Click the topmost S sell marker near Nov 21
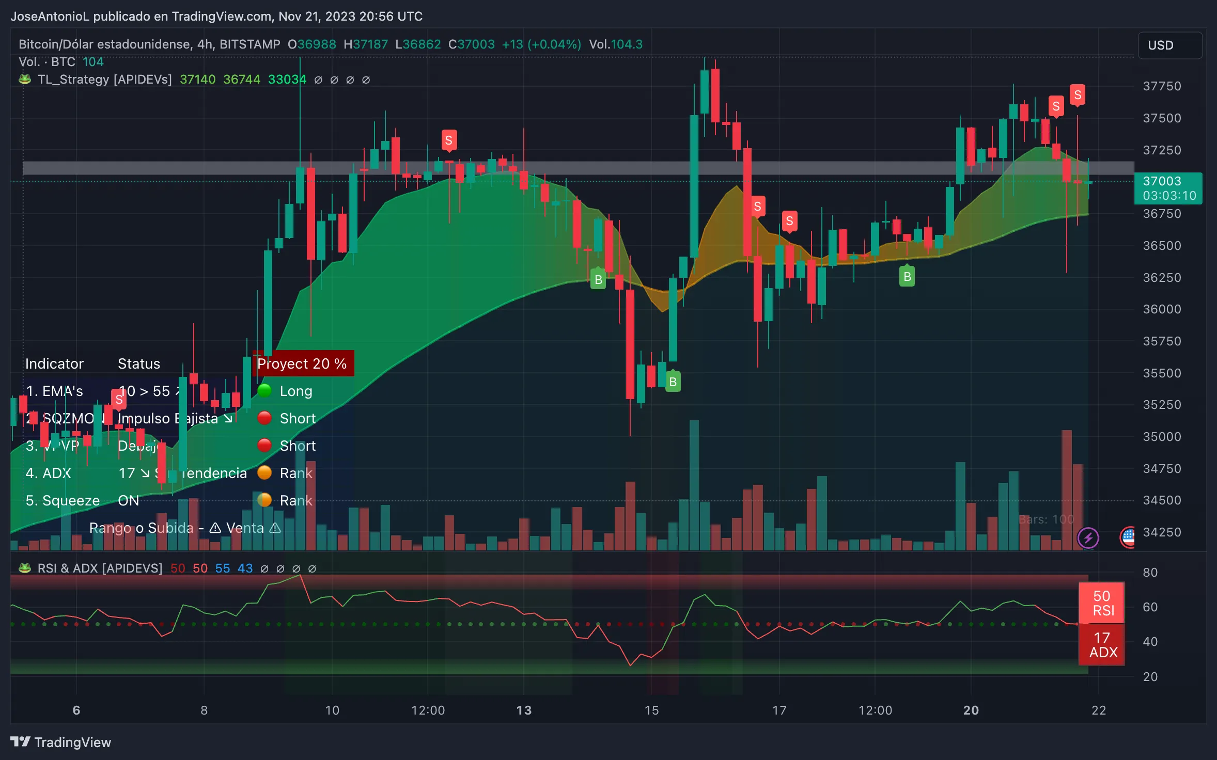Image resolution: width=1217 pixels, height=760 pixels. [x=1077, y=95]
